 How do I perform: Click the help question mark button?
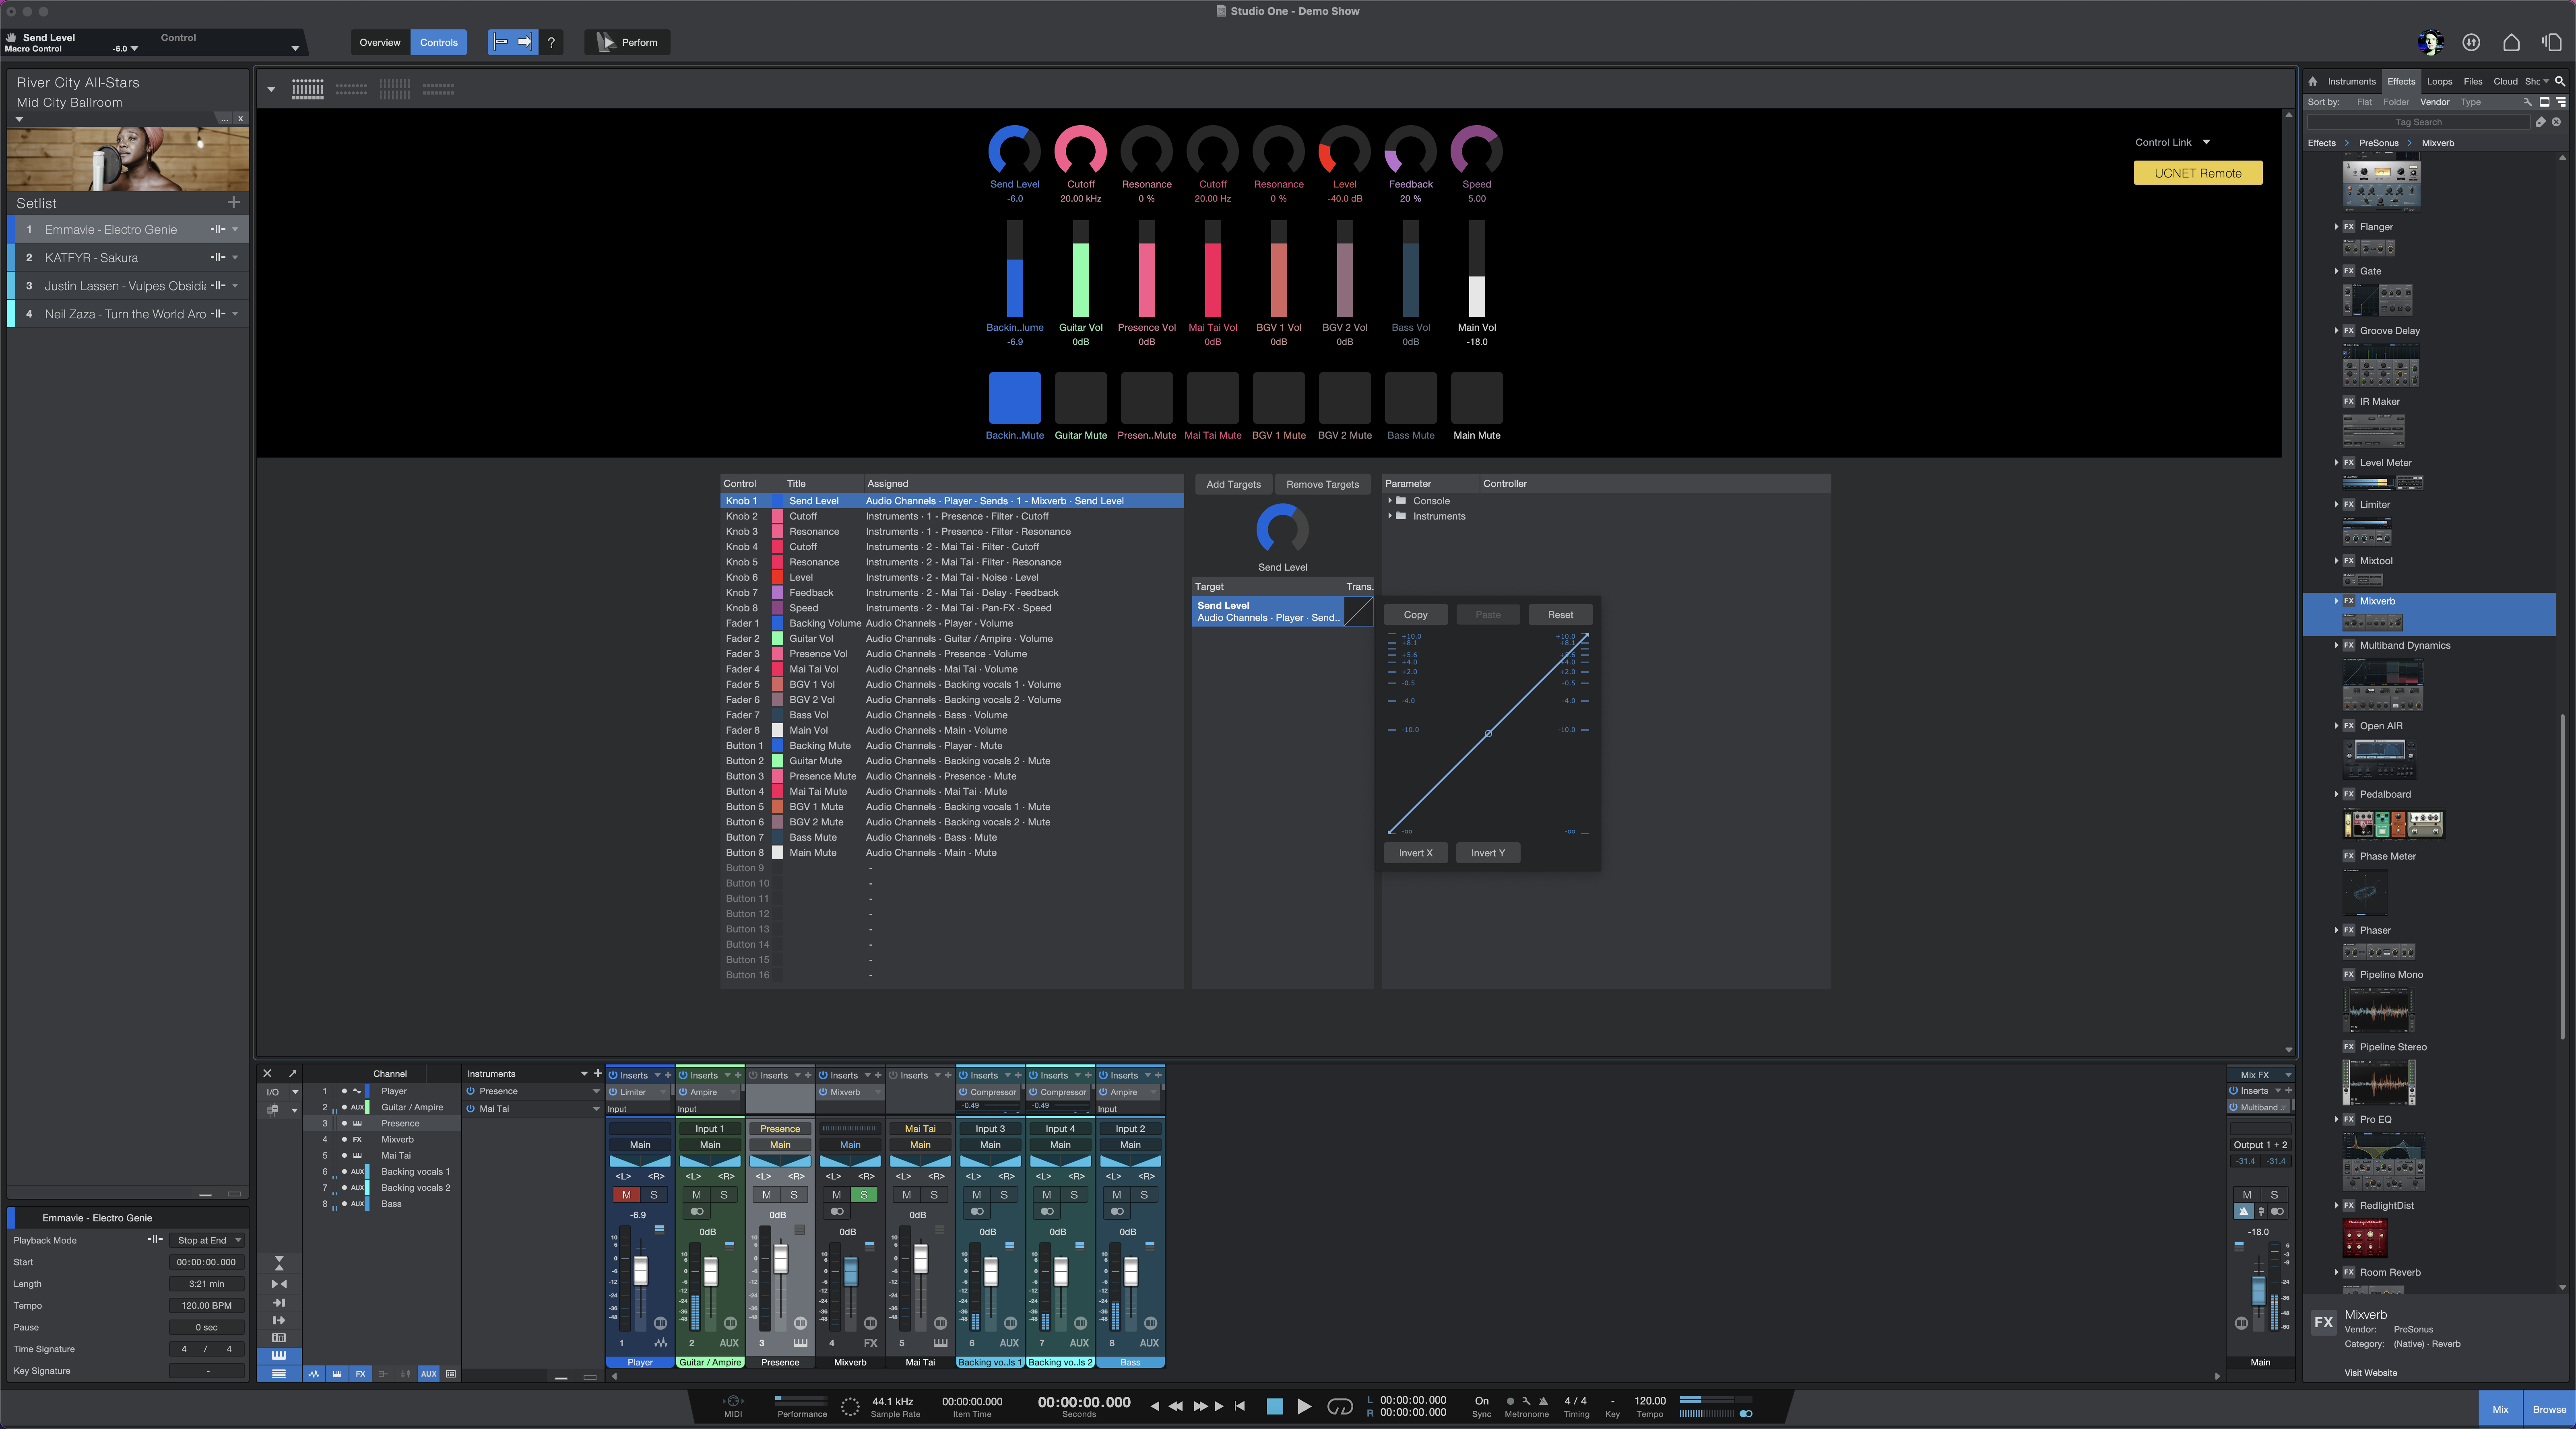551,42
